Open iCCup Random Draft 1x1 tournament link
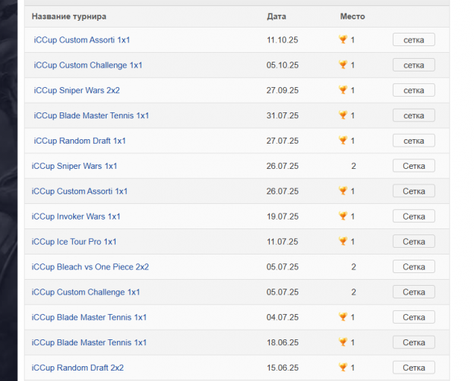 pos(80,141)
